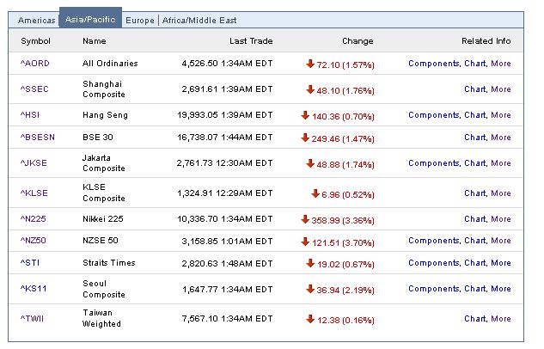Click the red down arrow for Nikkei 225
544x349 pixels.
(305, 219)
